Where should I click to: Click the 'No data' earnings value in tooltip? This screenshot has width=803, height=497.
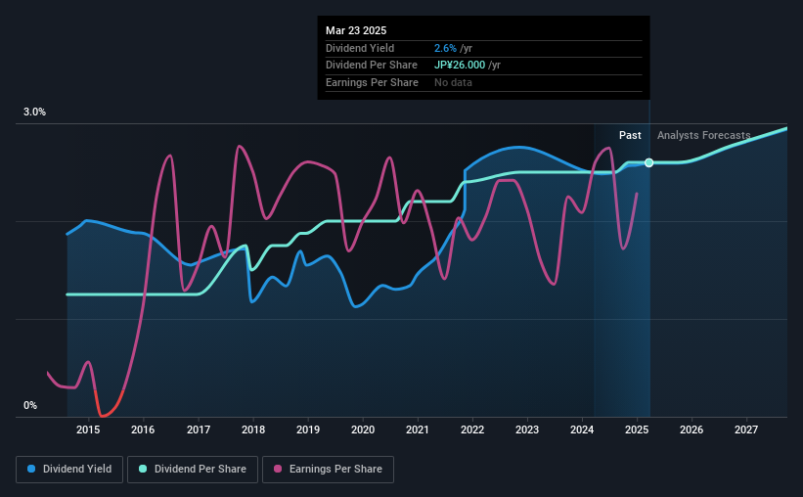(453, 82)
